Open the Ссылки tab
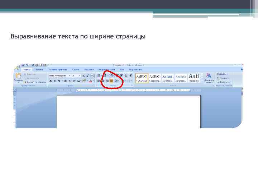The height and width of the screenshot is (194, 258). (x=76, y=70)
